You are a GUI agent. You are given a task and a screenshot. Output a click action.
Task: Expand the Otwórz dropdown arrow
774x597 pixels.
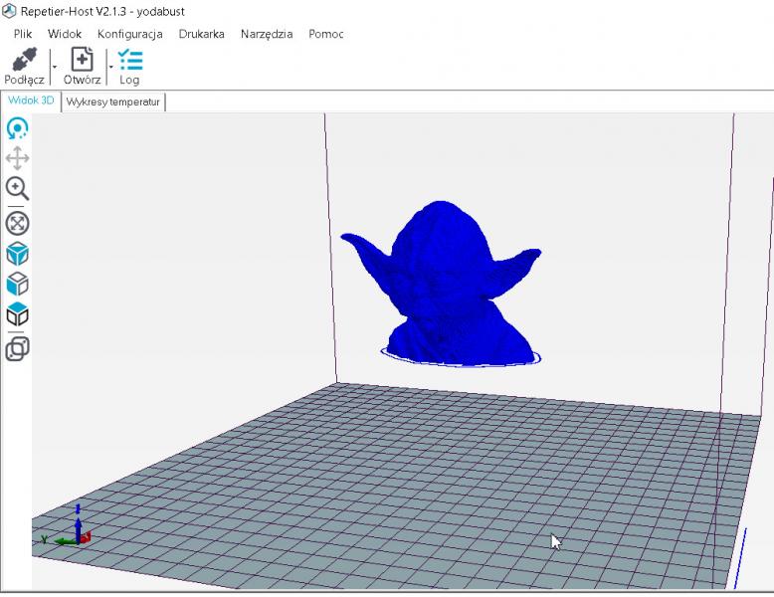[110, 67]
